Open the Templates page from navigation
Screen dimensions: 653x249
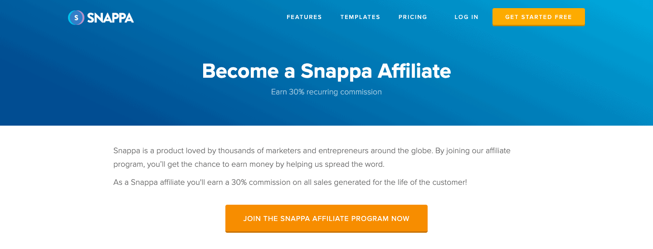pos(360,17)
